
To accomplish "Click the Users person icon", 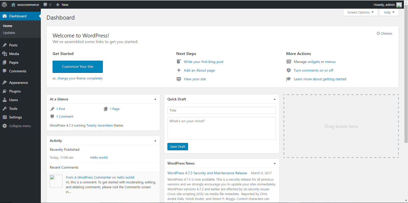I will 5,100.
